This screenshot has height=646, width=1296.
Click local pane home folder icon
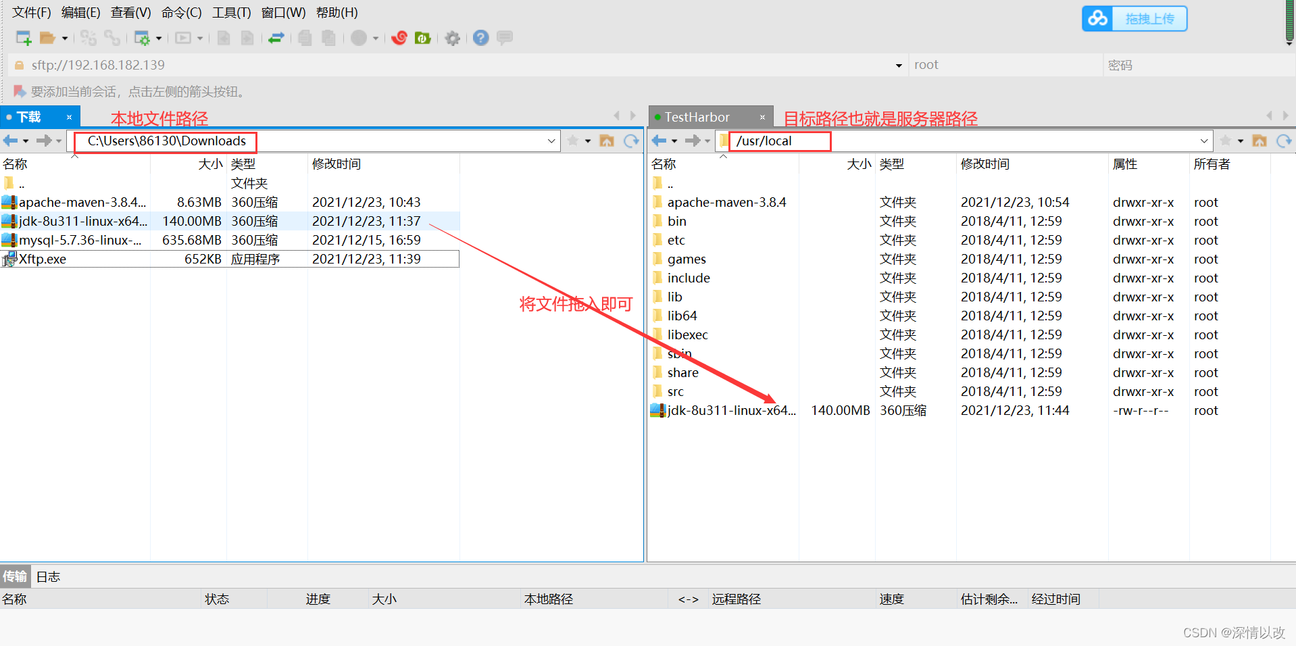[x=607, y=141]
